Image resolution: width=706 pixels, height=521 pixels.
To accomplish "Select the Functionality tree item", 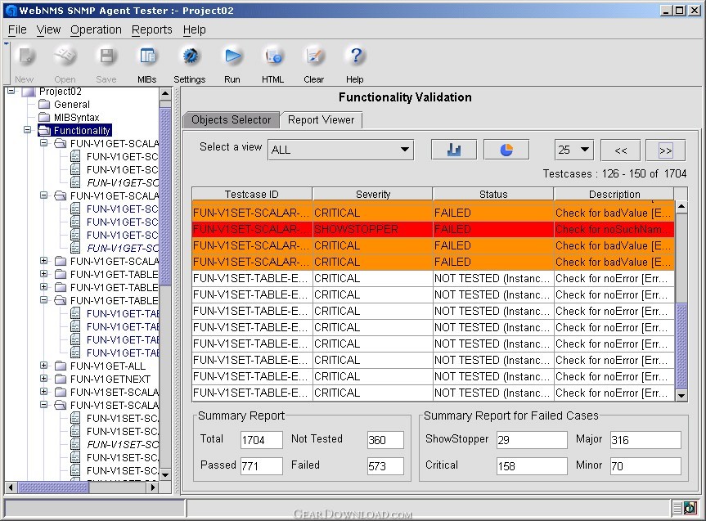I will point(82,131).
